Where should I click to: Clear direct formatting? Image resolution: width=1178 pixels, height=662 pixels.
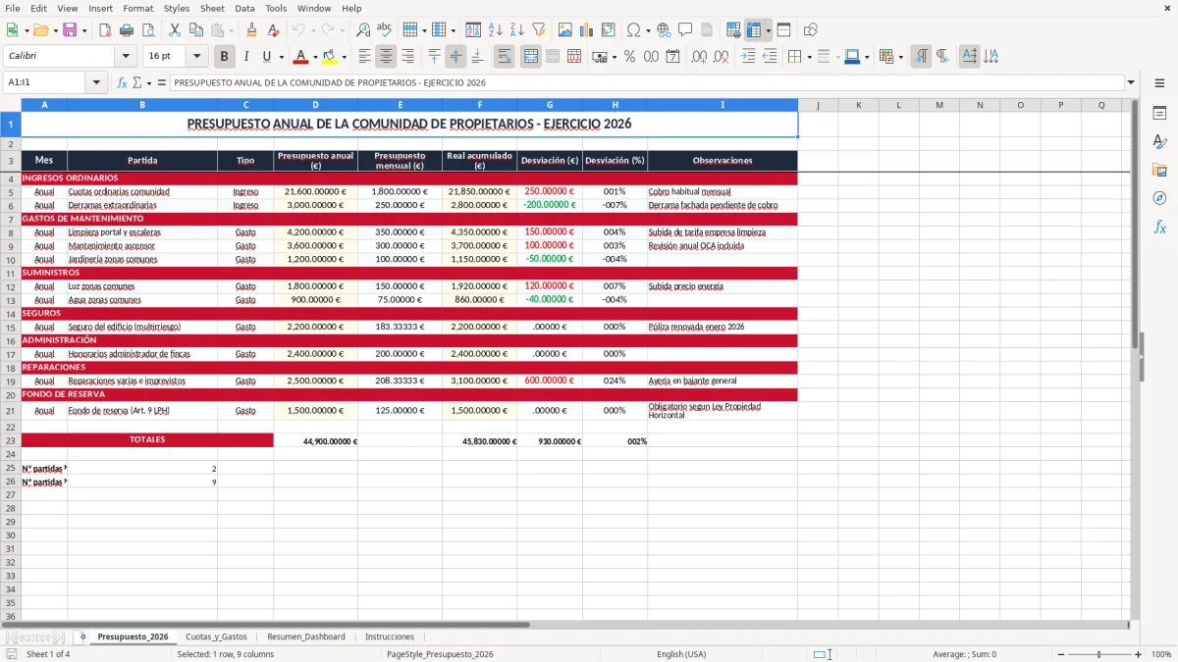(273, 30)
